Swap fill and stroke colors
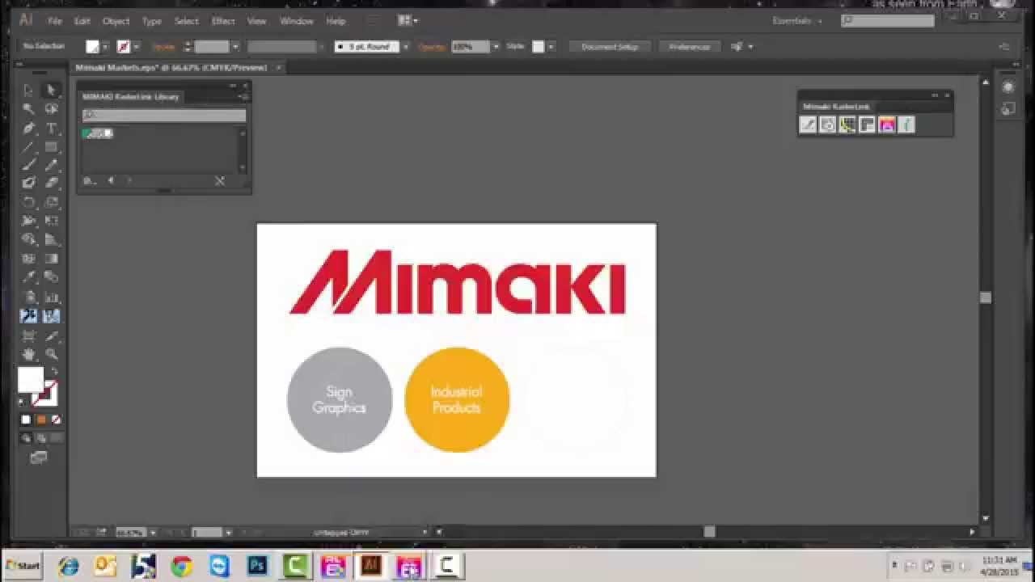This screenshot has width=1035, height=582. 53,372
